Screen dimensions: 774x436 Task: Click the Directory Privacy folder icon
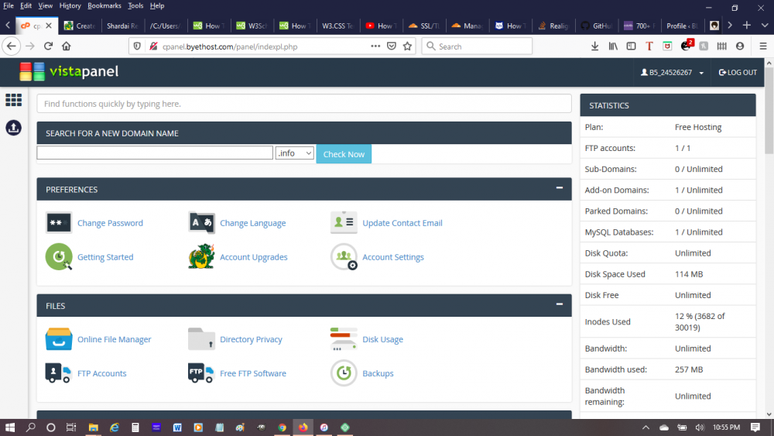coord(201,339)
